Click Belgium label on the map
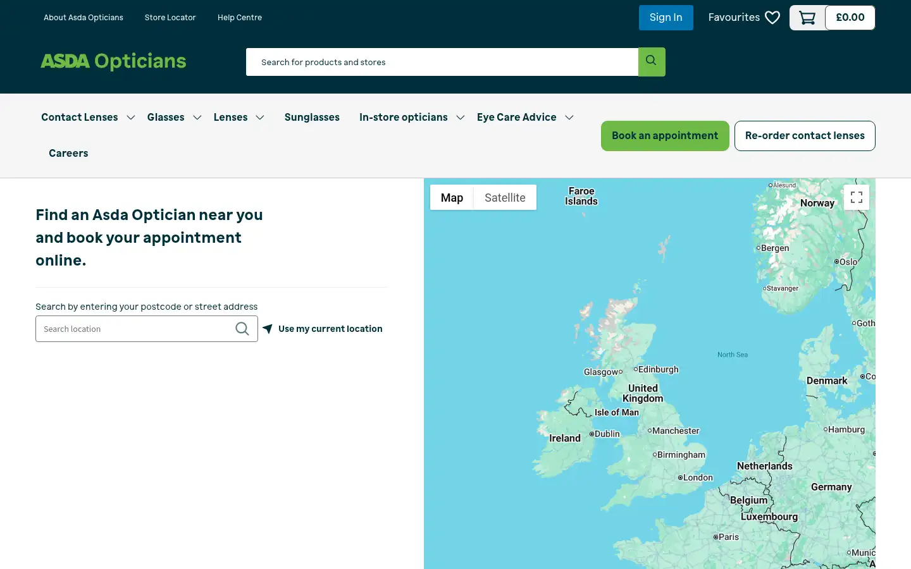The image size is (911, 569). 749,500
